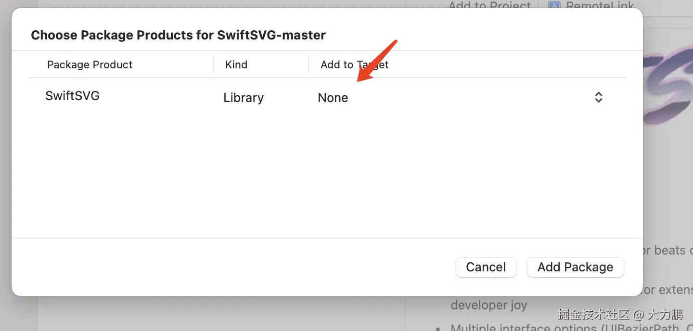Click the developer joy text in background
The image size is (693, 331).
[x=488, y=305]
